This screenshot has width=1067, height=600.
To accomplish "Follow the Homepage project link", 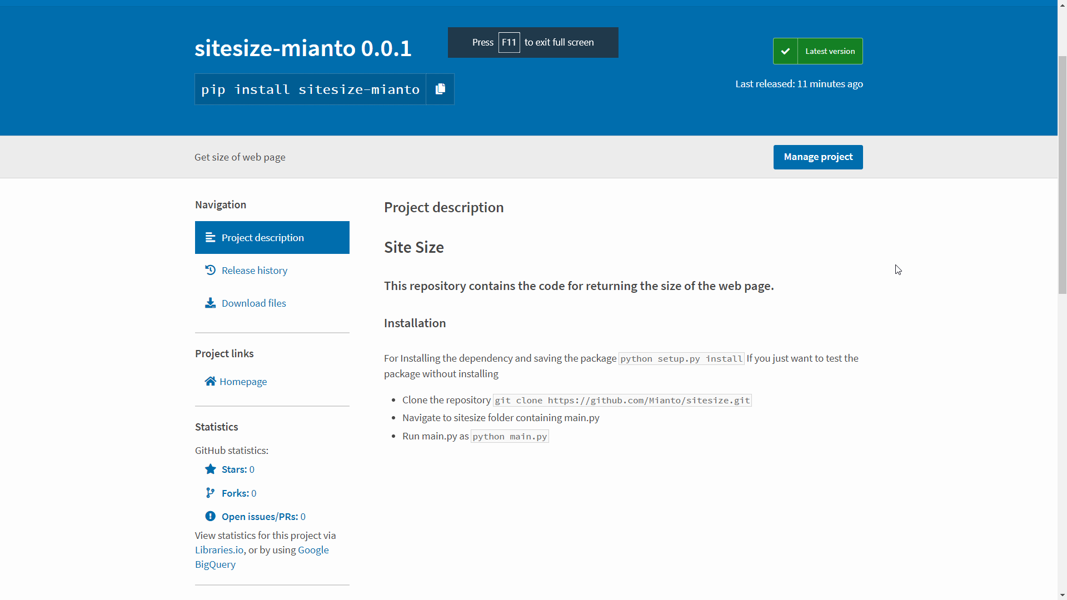I will (x=243, y=381).
